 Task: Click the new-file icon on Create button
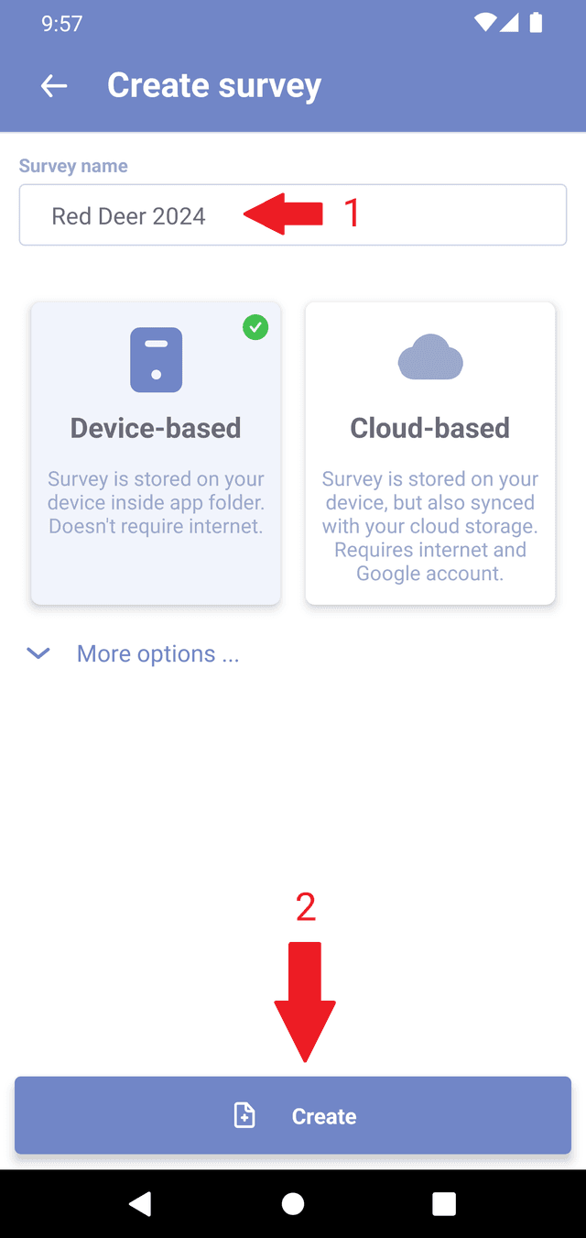[x=244, y=1115]
